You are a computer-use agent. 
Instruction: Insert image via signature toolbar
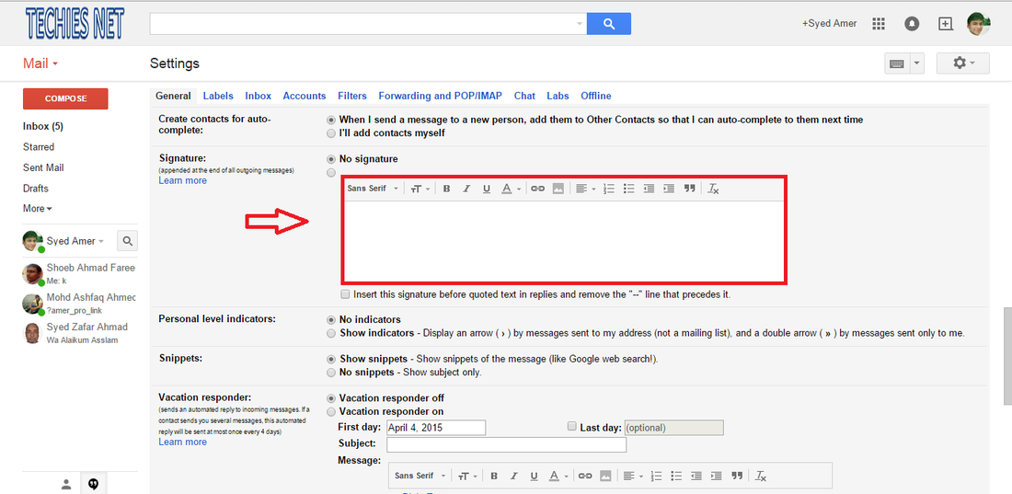coord(558,189)
